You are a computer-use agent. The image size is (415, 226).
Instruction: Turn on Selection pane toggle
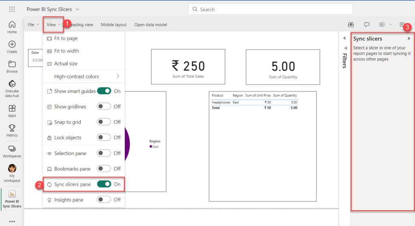tap(104, 153)
